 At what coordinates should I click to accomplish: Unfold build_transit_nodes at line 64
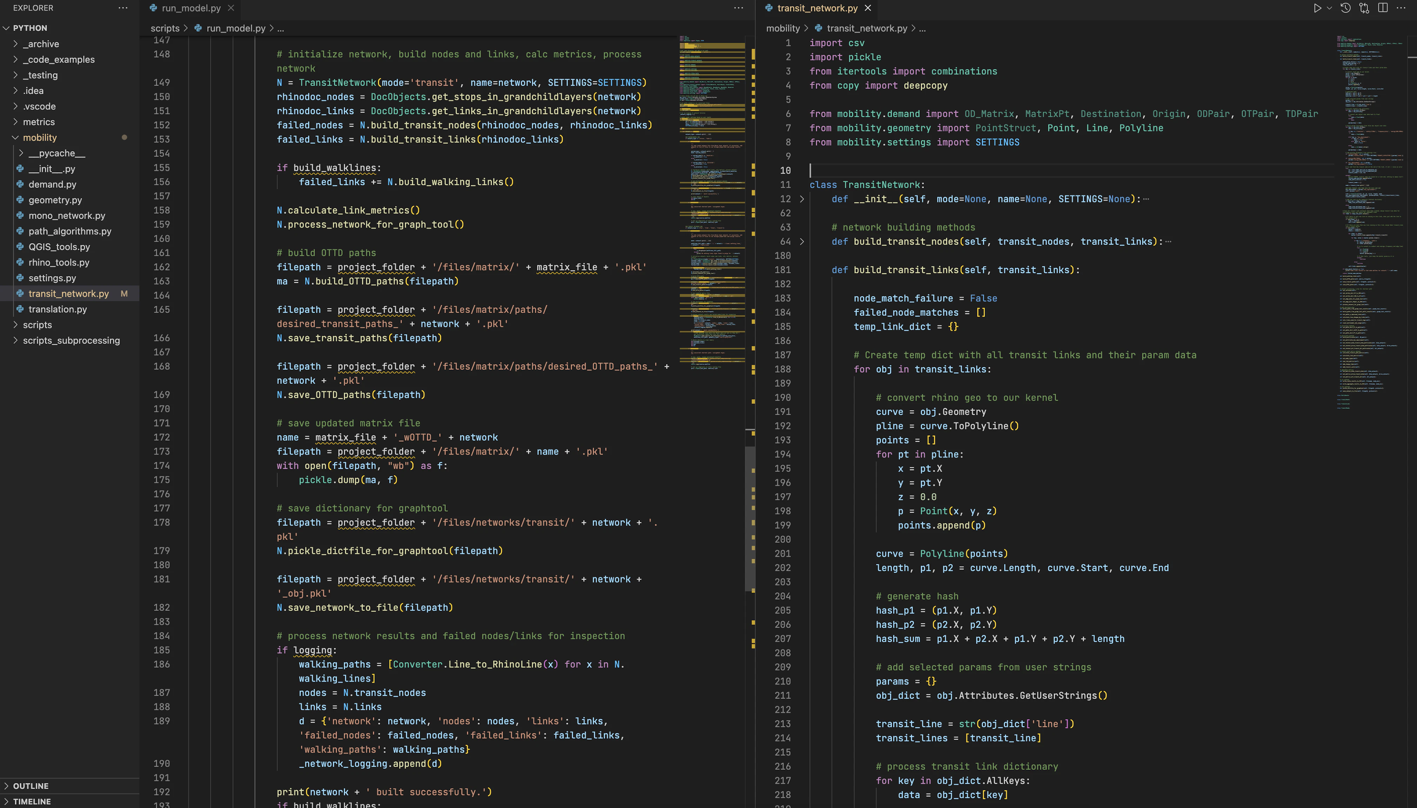coord(801,241)
